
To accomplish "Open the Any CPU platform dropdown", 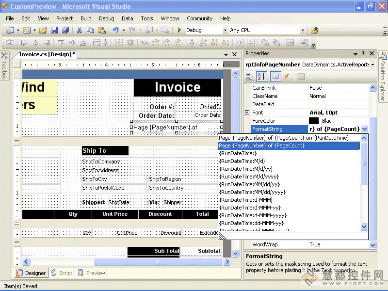I will pos(303,30).
